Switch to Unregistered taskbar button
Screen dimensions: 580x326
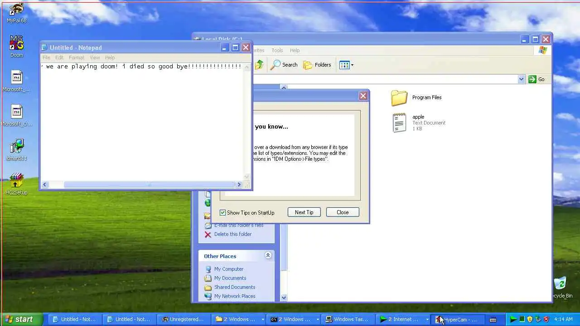(184, 319)
